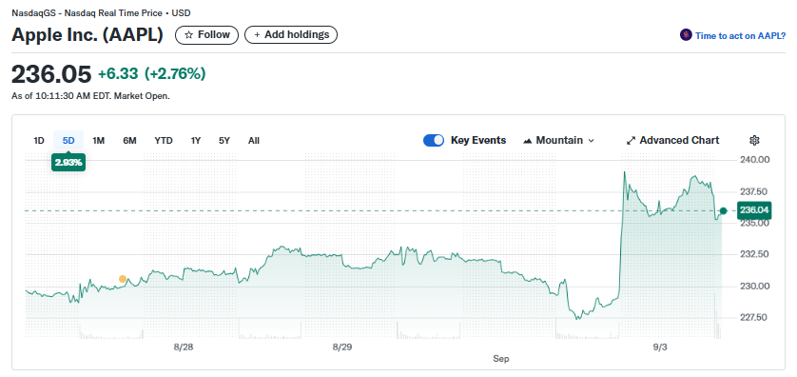The image size is (797, 377).
Task: Expand the Mountain chart type dropdown chevron
Action: [591, 140]
